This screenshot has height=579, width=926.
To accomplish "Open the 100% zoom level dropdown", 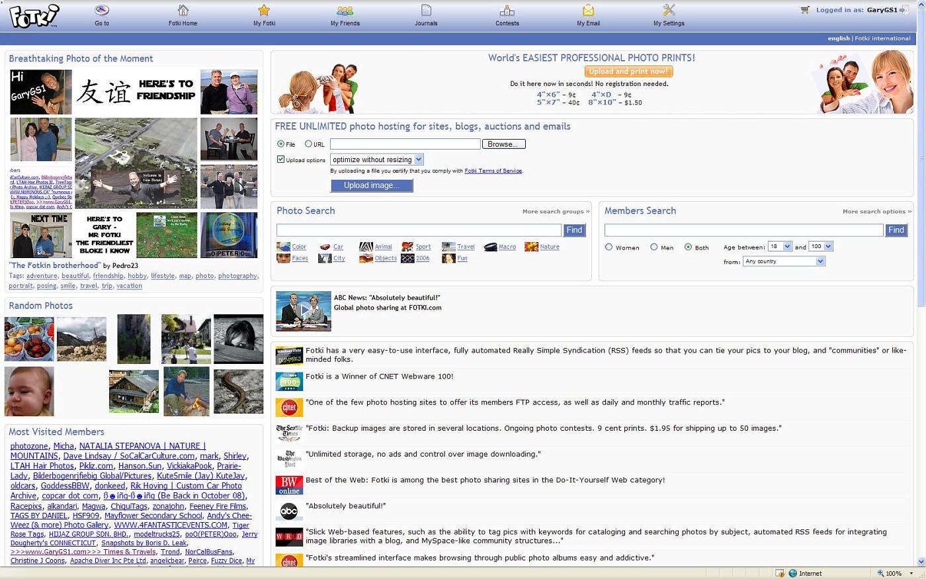I will [x=911, y=573].
